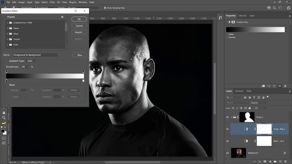Reset adjustment defaults in Properties panel
This screenshot has height=164, width=292.
click(274, 86)
